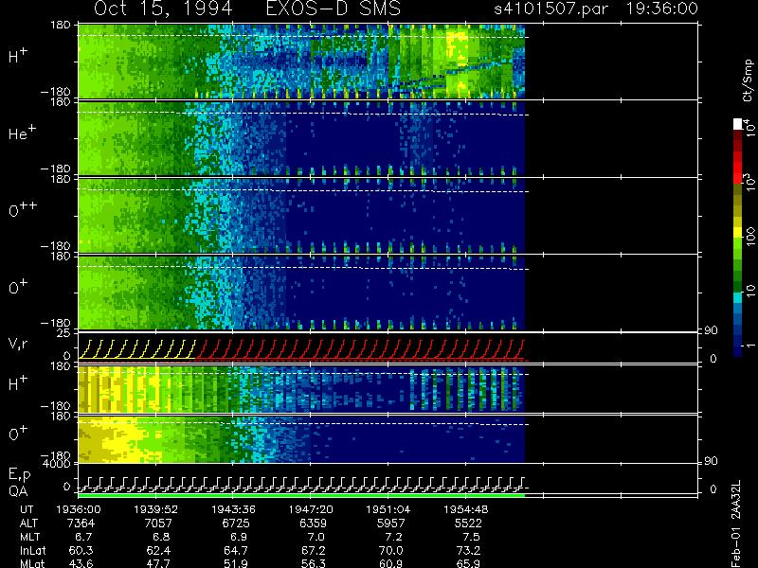This screenshot has width=758, height=568.
Task: Click InLat value "60.3"
Action: (81, 550)
